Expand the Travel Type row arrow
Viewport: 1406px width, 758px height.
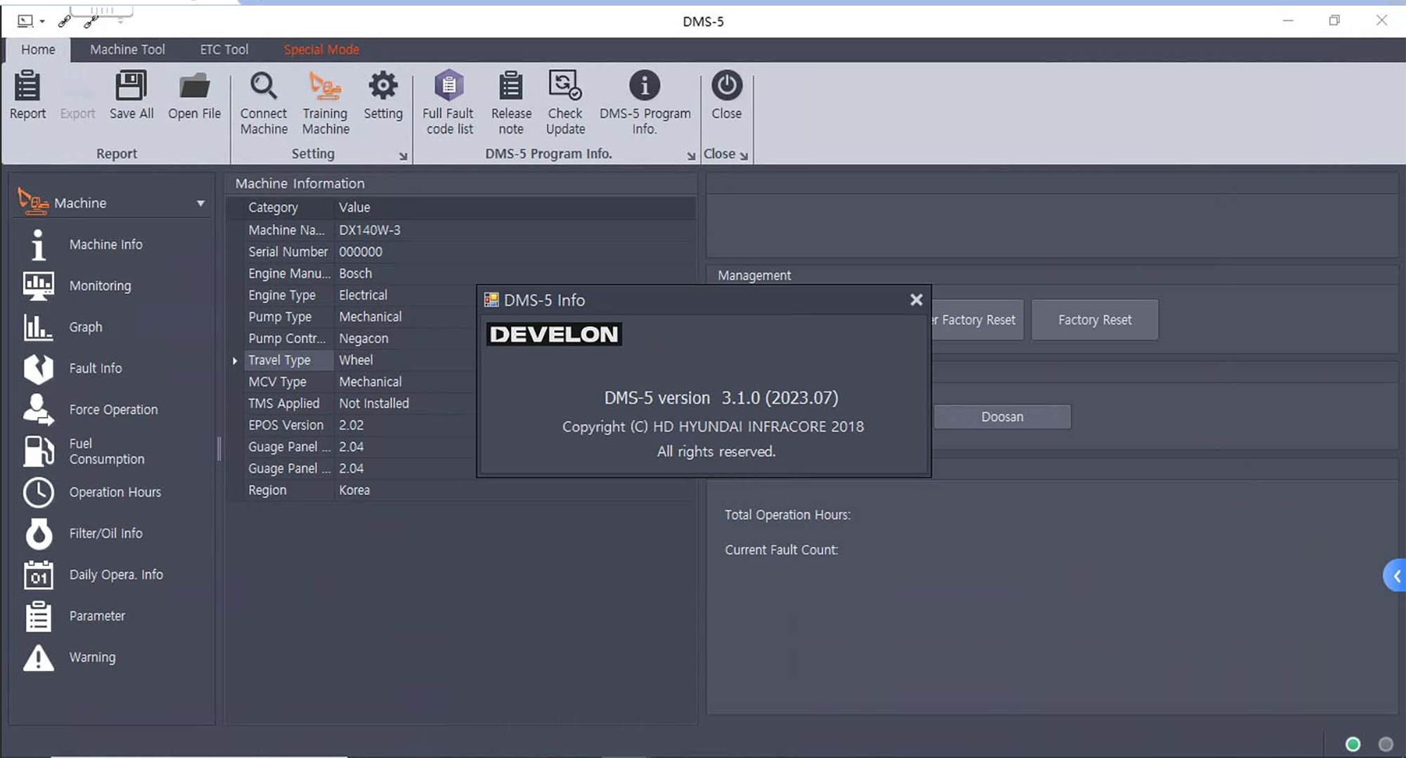(x=235, y=361)
